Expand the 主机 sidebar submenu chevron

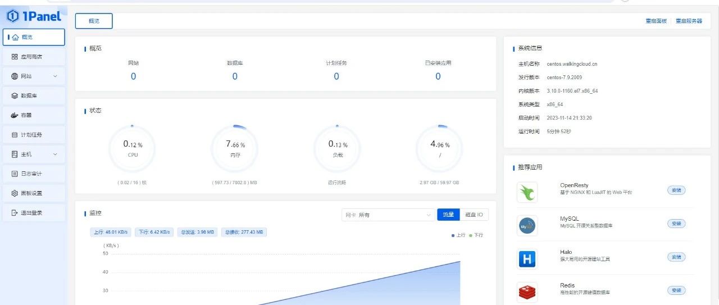point(55,154)
